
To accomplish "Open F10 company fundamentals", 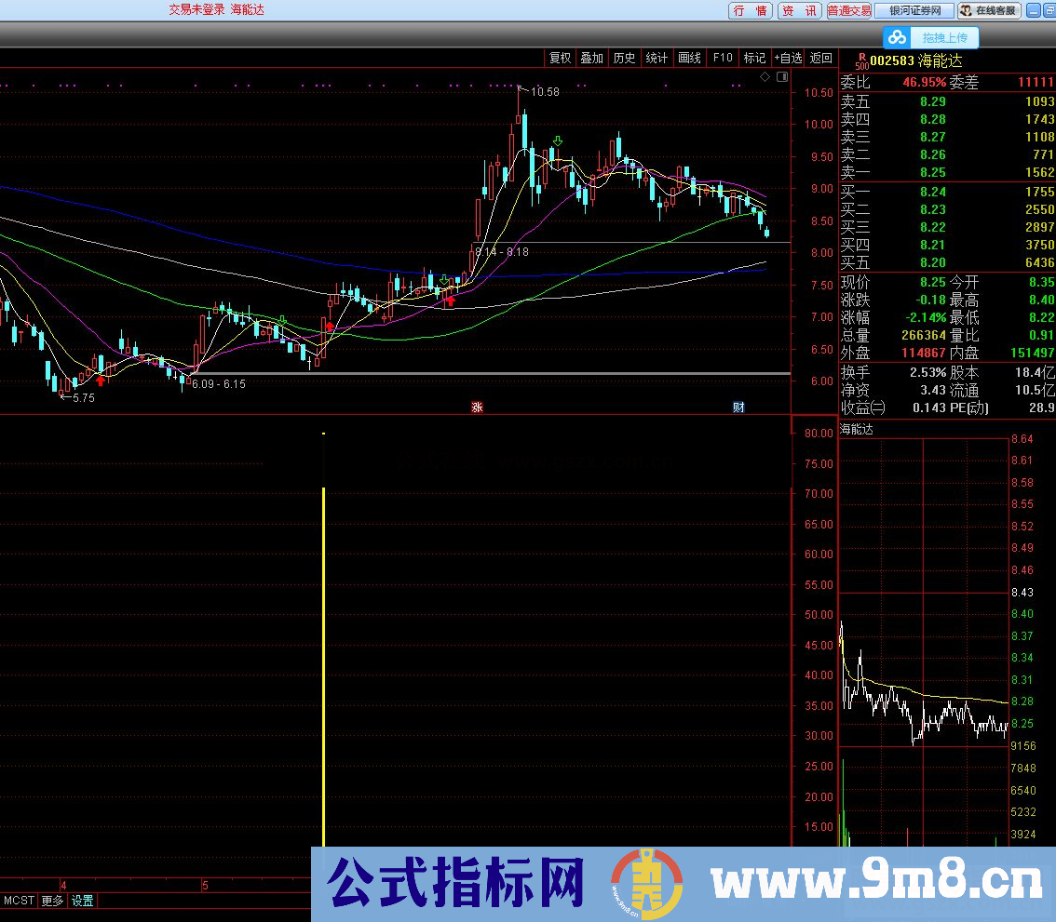I will click(722, 58).
